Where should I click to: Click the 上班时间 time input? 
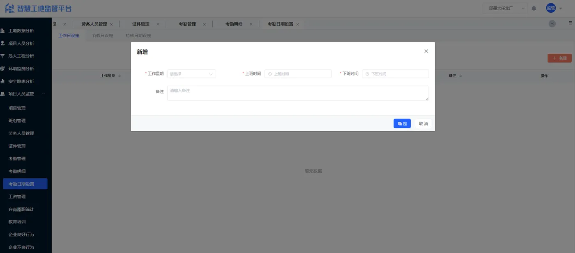coord(298,74)
